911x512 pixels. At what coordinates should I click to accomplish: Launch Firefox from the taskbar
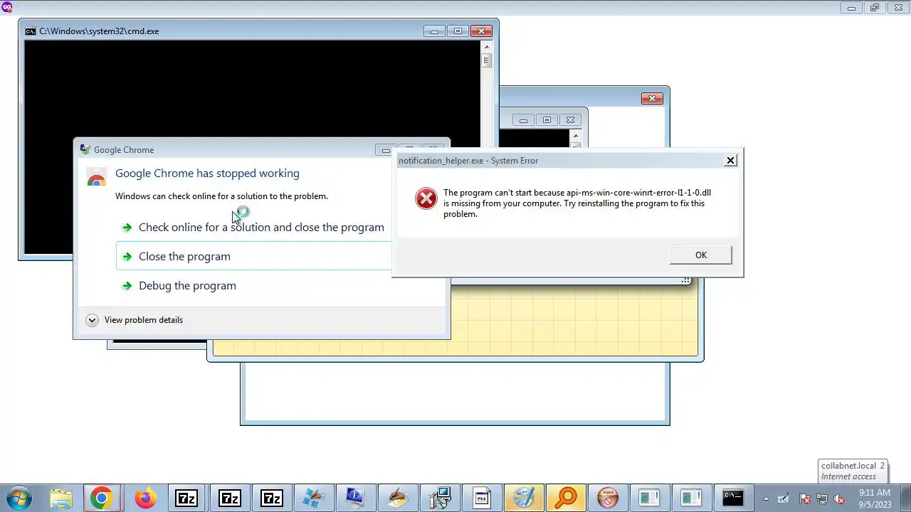144,498
